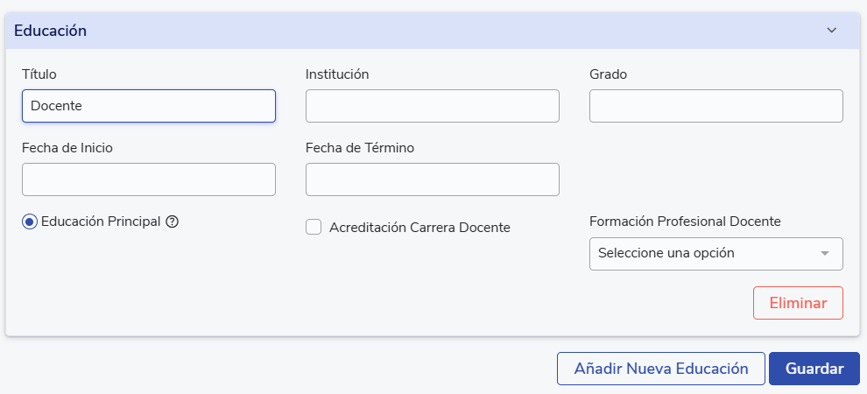Click Añadir Nueva Educación button
Viewport: 867px width, 394px height.
point(660,369)
